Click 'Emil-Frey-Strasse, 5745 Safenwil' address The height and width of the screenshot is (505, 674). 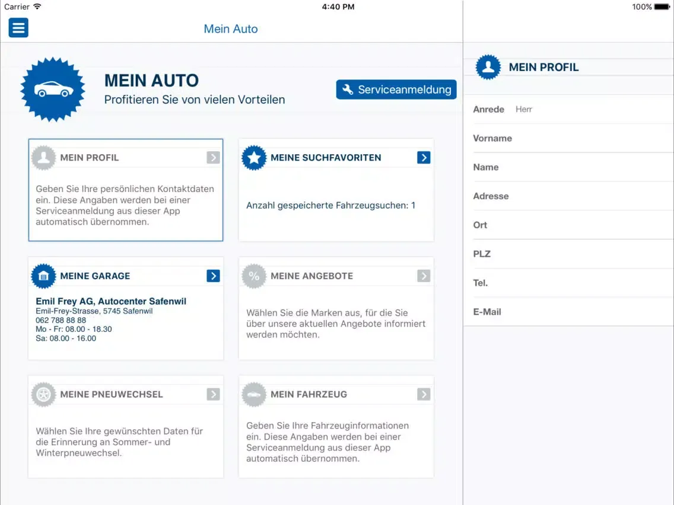[94, 311]
